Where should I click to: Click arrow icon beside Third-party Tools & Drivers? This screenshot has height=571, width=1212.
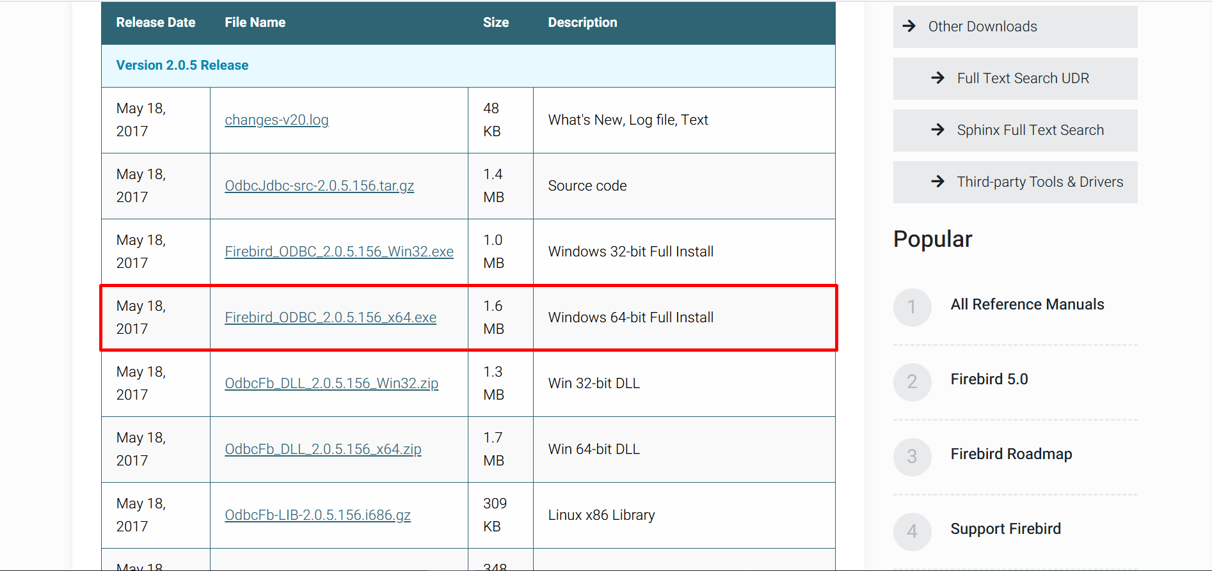[937, 182]
